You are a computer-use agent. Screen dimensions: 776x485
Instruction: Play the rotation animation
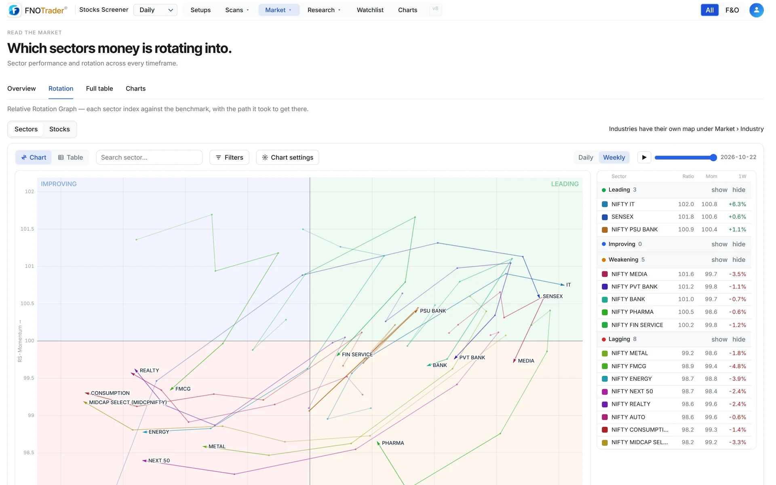(644, 157)
